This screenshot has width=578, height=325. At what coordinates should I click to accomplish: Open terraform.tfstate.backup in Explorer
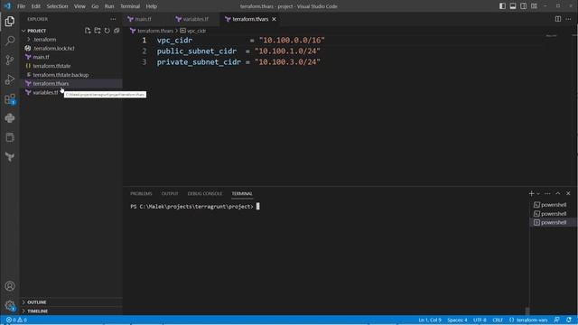(x=61, y=75)
